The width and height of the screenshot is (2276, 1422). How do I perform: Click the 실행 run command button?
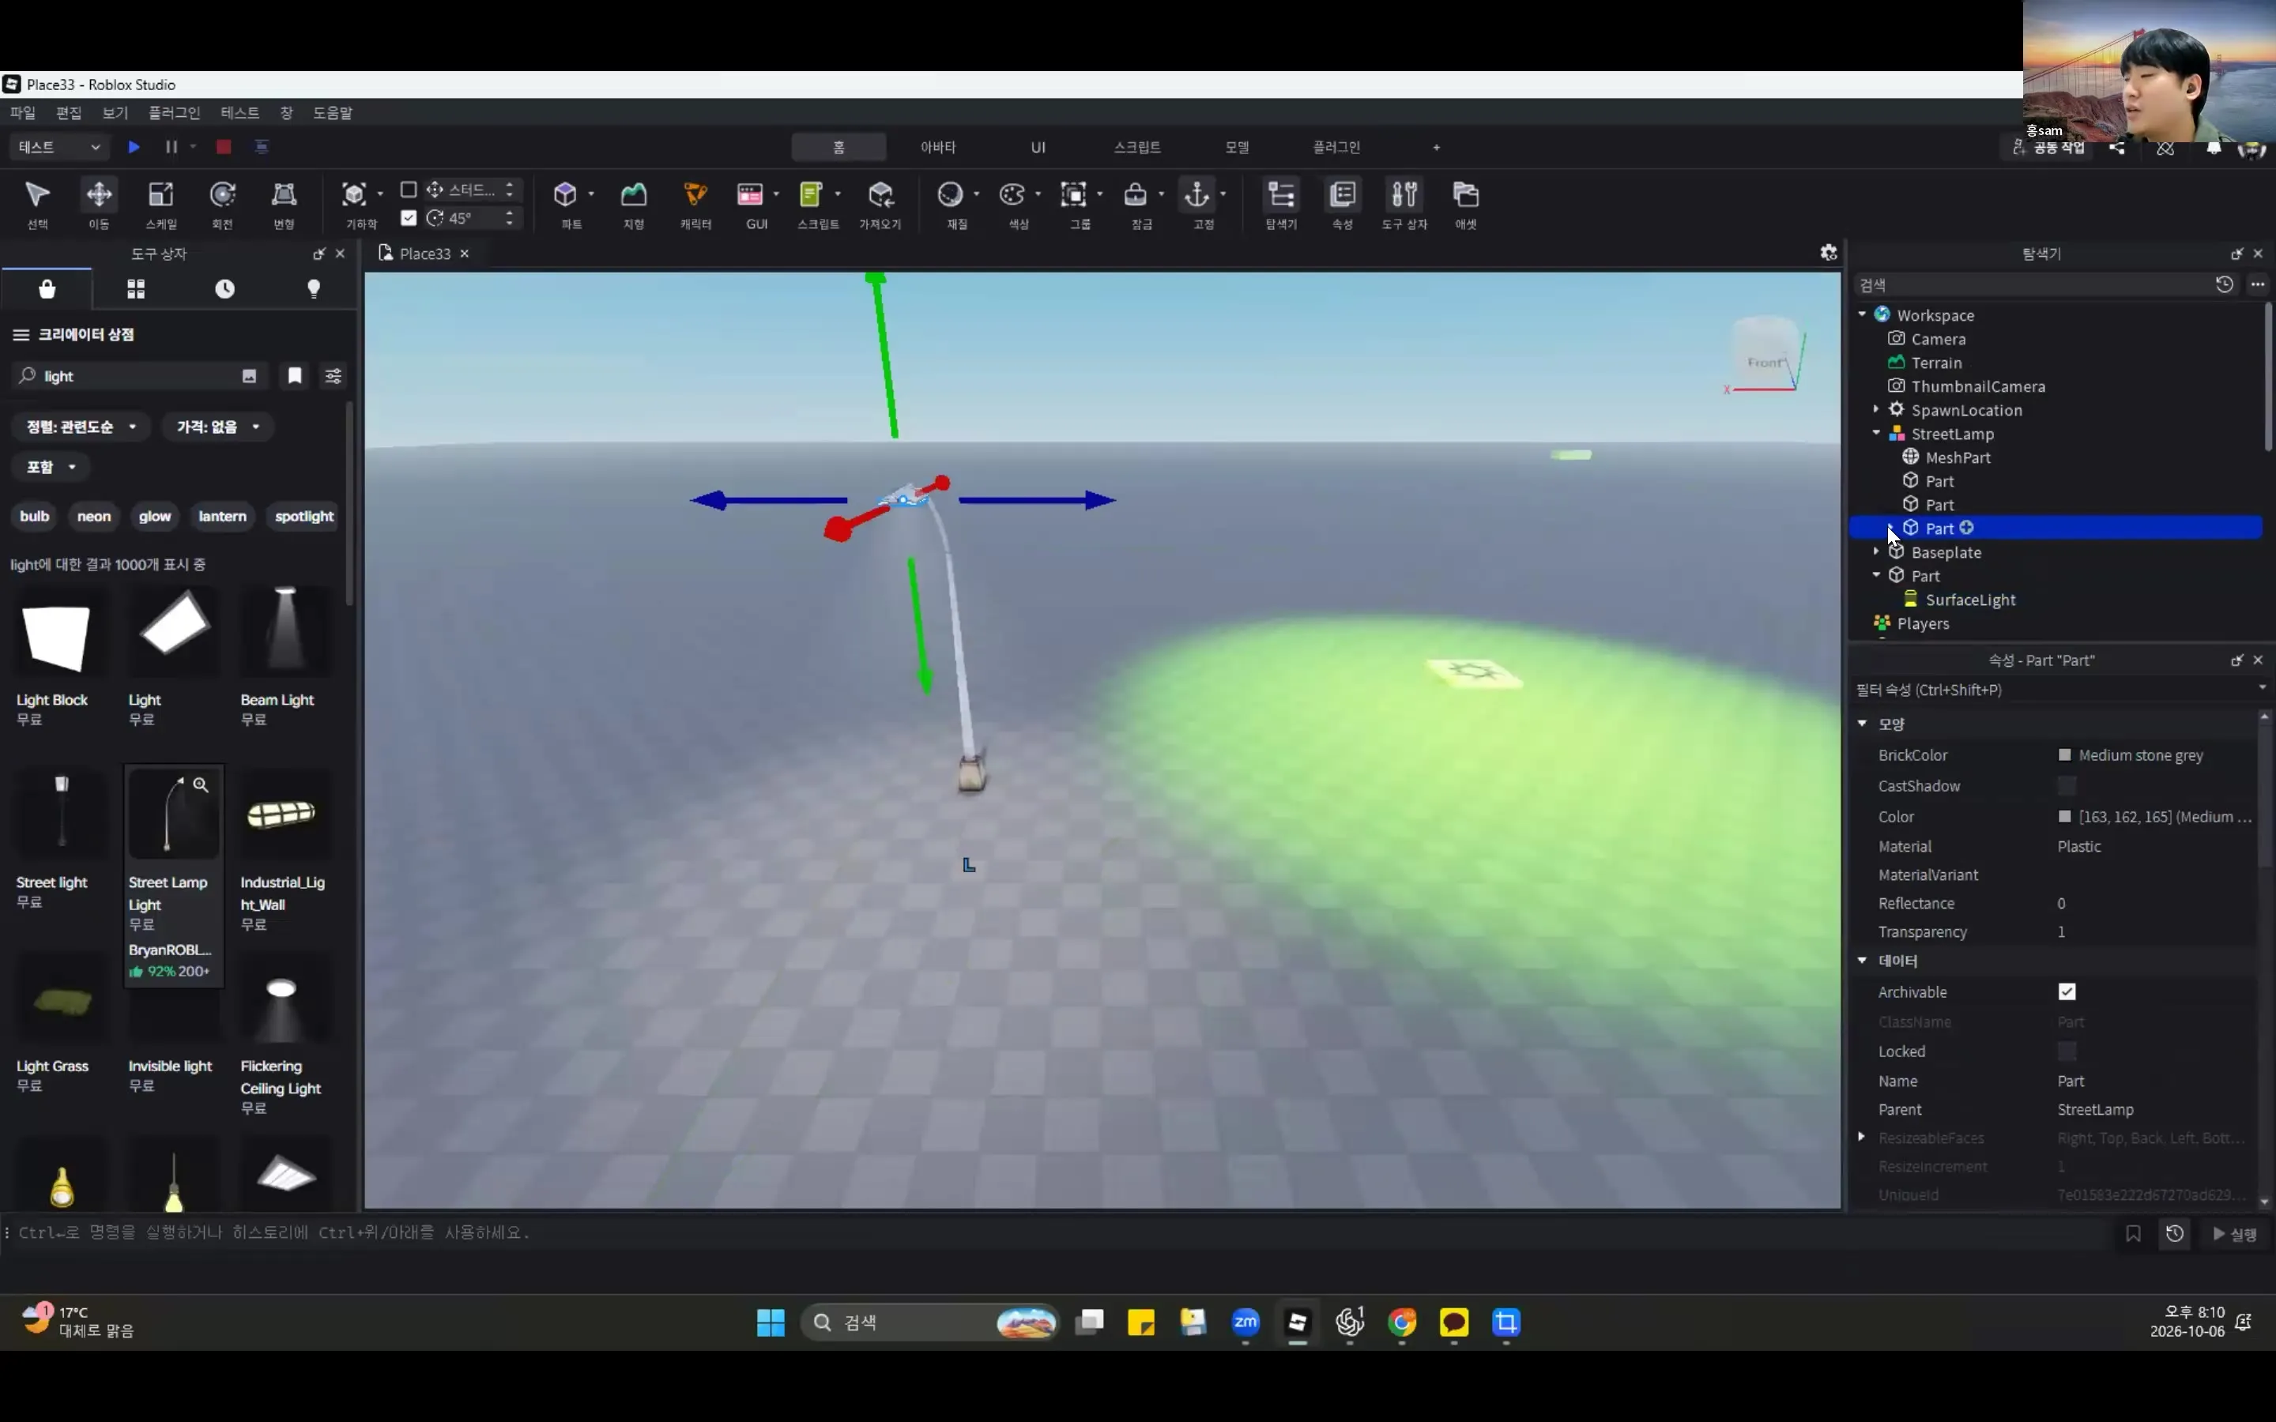click(x=2235, y=1234)
